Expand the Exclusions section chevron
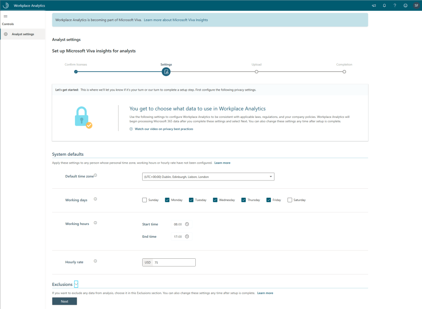Screen dimensions: 422x309 point(76,284)
